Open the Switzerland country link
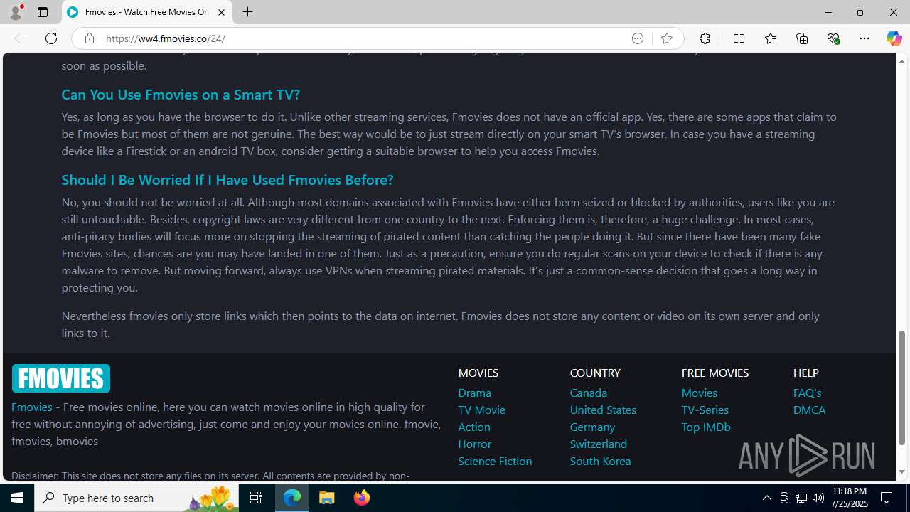Image resolution: width=910 pixels, height=512 pixels. pos(599,444)
